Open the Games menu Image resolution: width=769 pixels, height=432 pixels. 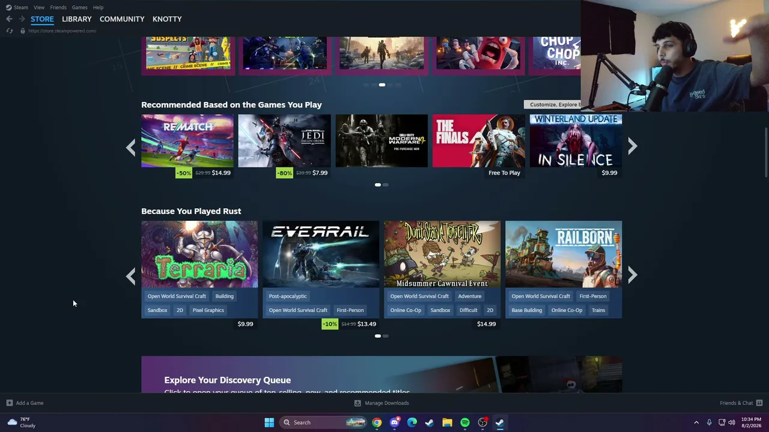pyautogui.click(x=80, y=7)
